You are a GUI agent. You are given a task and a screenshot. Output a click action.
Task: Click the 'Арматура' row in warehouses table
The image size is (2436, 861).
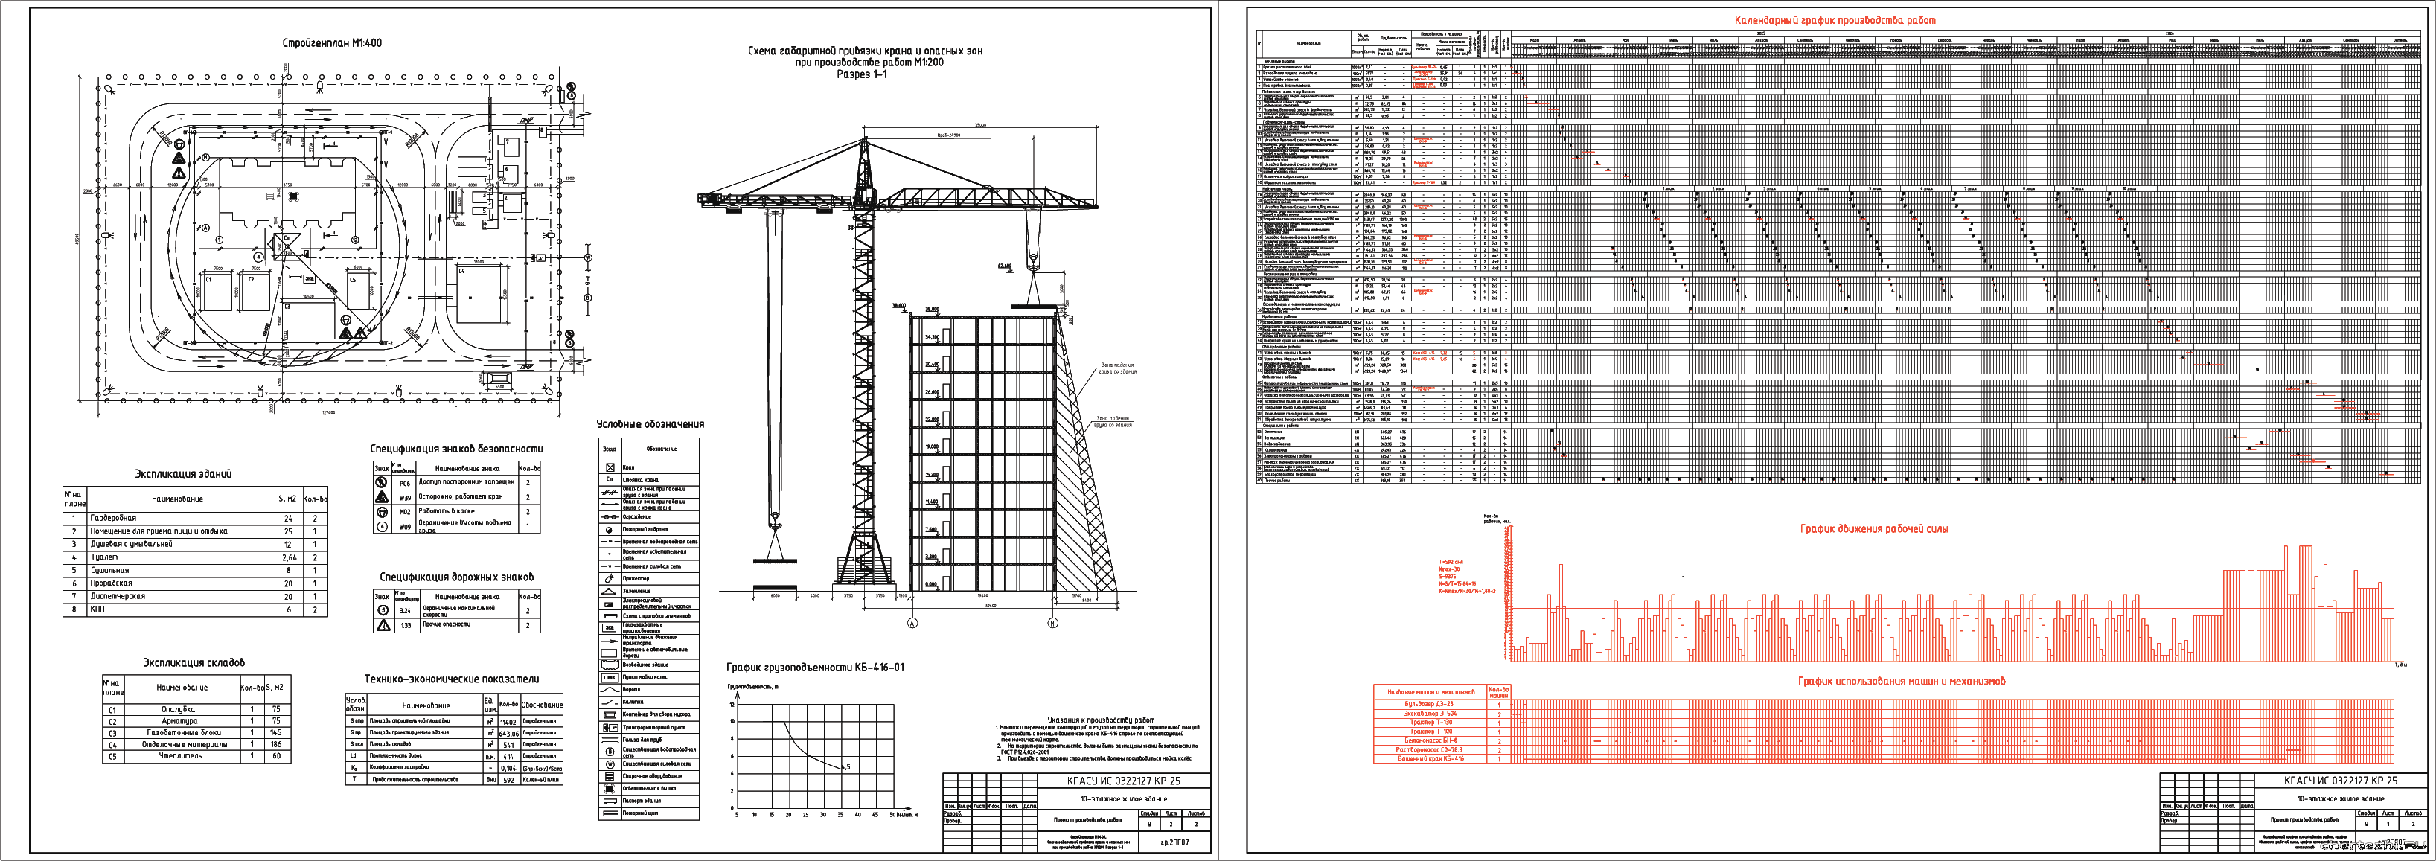pos(179,720)
